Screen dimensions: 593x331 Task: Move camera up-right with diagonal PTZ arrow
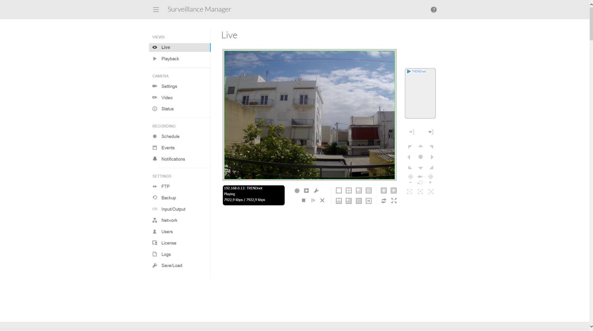click(431, 147)
